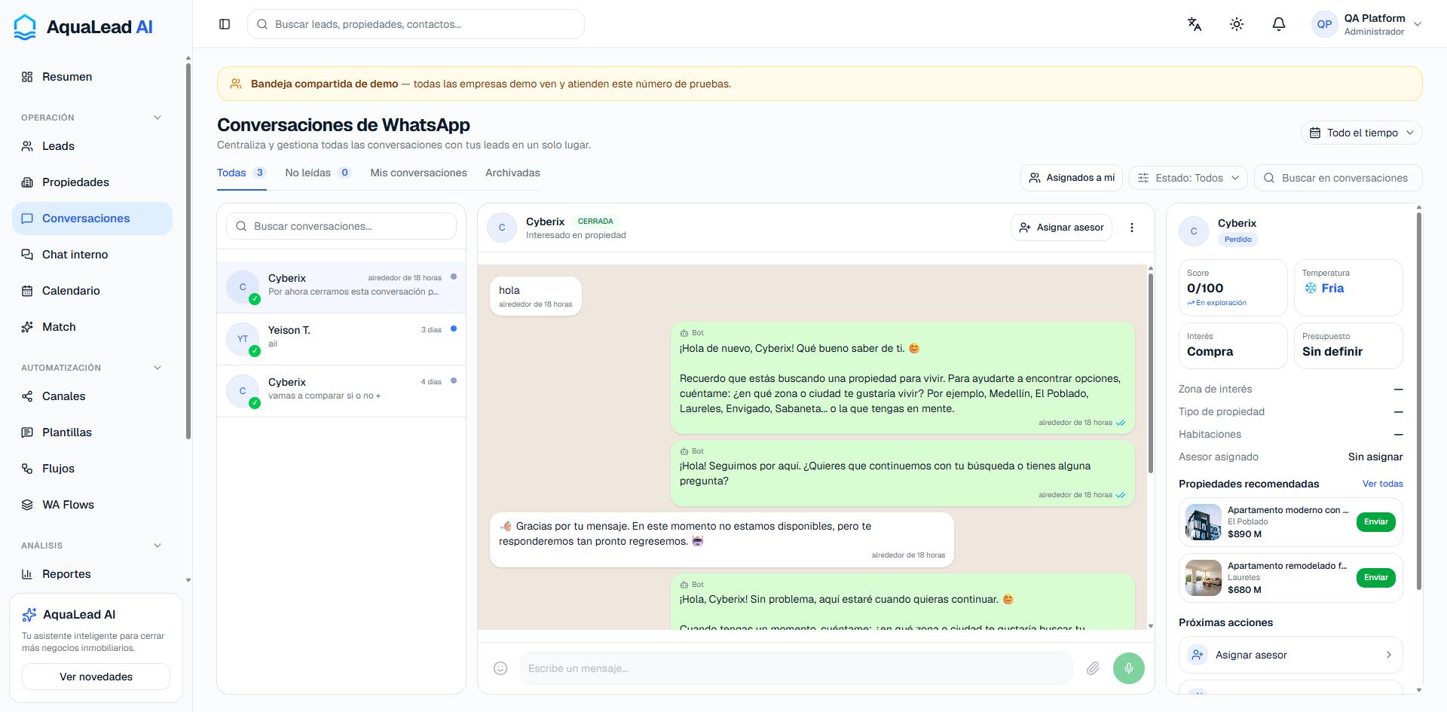Click the Canales share icon
The width and height of the screenshot is (1447, 712).
coord(27,396)
